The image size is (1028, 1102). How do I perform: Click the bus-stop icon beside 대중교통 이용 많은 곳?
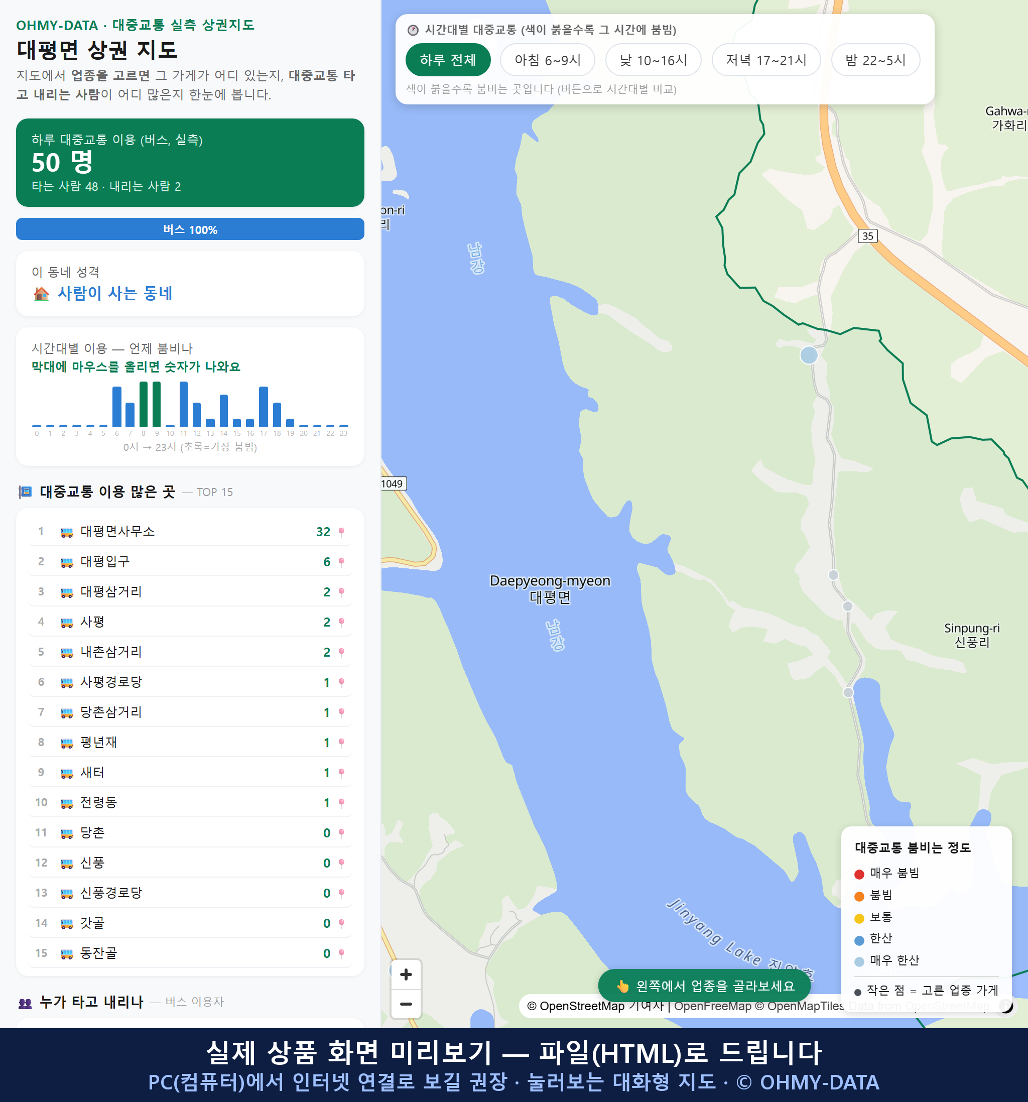pyautogui.click(x=26, y=492)
